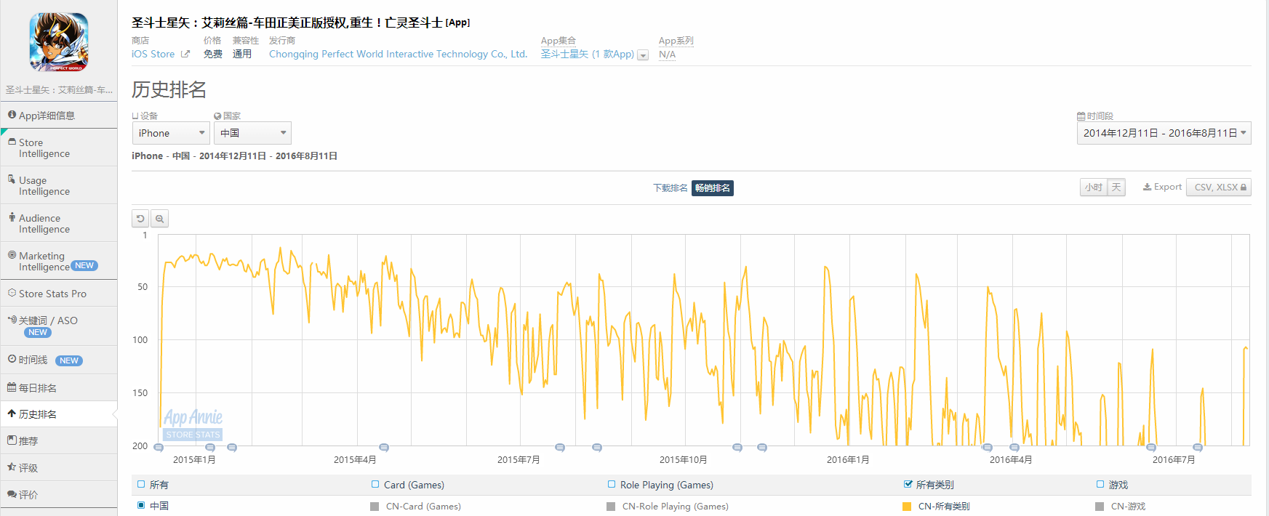The image size is (1269, 516).
Task: Toggle the 所有 category checkbox
Action: 141,484
